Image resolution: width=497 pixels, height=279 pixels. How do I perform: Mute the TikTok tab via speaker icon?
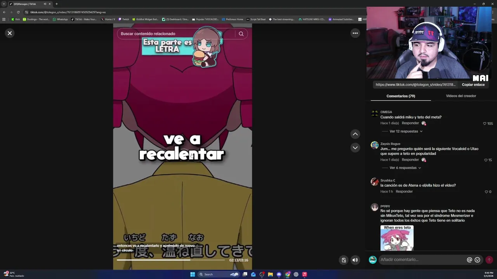tap(45, 4)
